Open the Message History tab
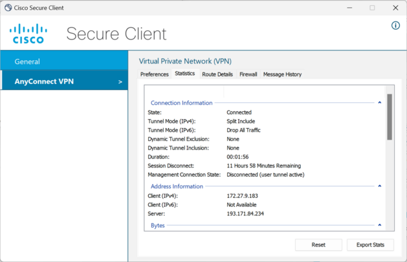Image resolution: width=407 pixels, height=262 pixels. pyautogui.click(x=282, y=74)
